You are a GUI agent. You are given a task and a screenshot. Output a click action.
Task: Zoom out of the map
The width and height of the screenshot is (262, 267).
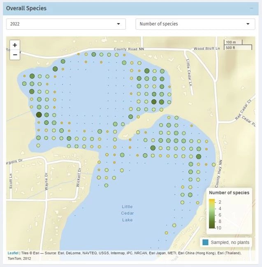[x=15, y=54]
